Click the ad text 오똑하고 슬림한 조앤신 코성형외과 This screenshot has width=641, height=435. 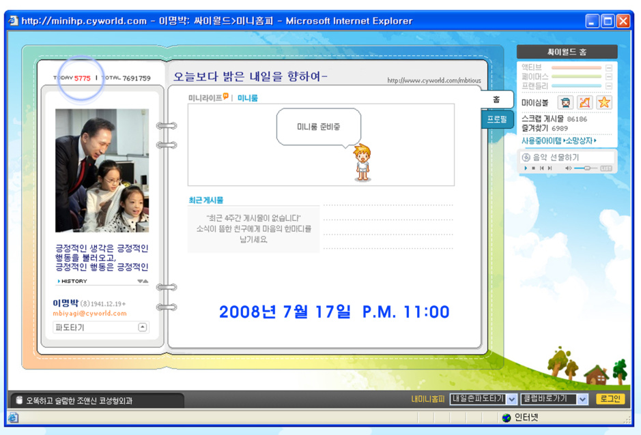point(79,401)
